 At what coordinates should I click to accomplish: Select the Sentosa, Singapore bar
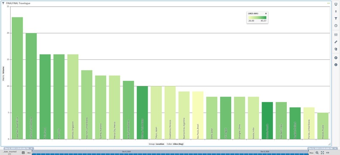point(73,97)
